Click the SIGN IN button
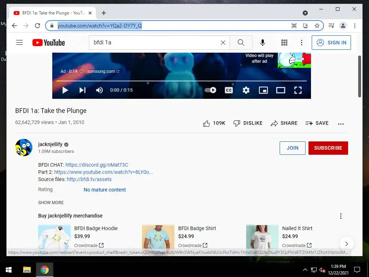This screenshot has width=369, height=277. click(x=331, y=43)
